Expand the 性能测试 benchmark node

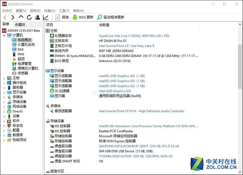(x=4, y=140)
